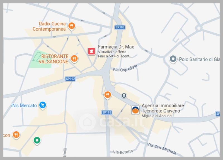This screenshot has height=160, width=223.
Task: Click the Polo Sanitario grey location pin
Action: 173,59
